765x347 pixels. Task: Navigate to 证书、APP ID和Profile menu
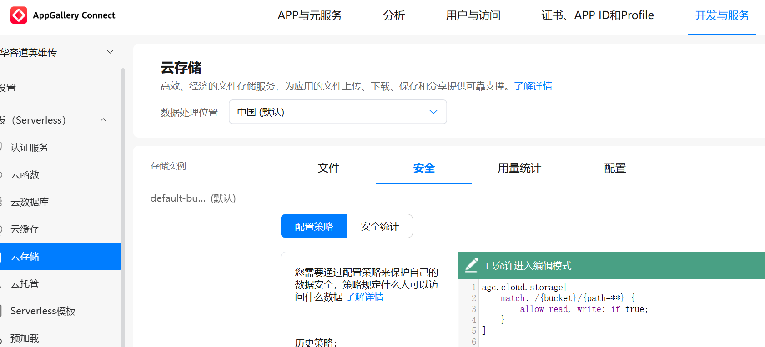coord(597,15)
